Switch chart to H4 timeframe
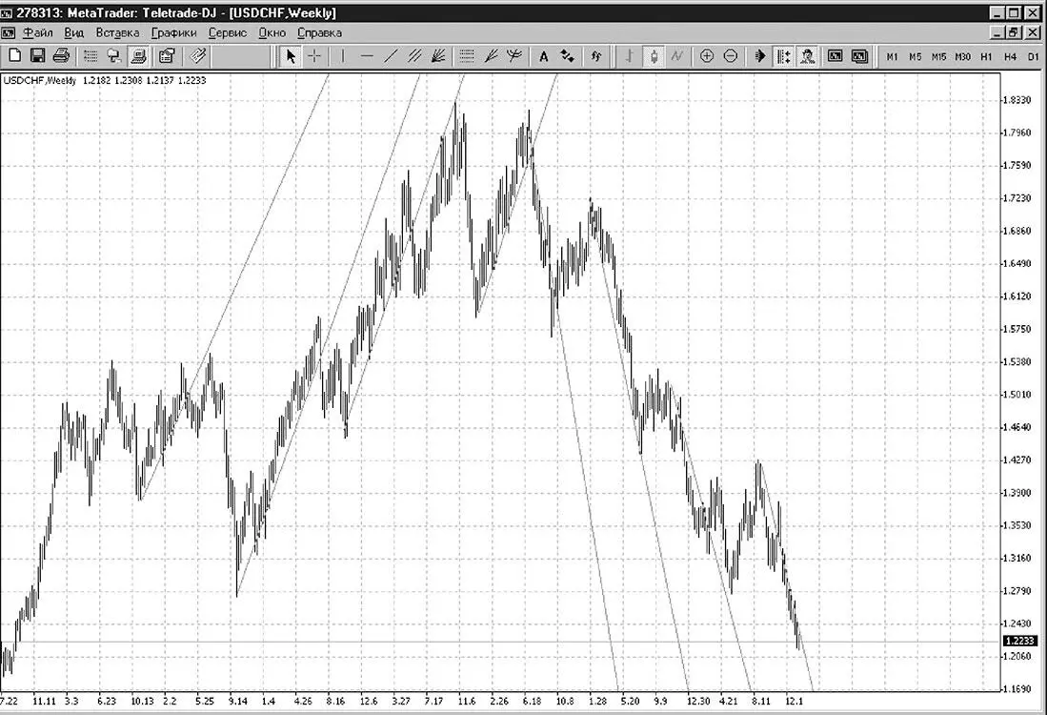 1010,57
